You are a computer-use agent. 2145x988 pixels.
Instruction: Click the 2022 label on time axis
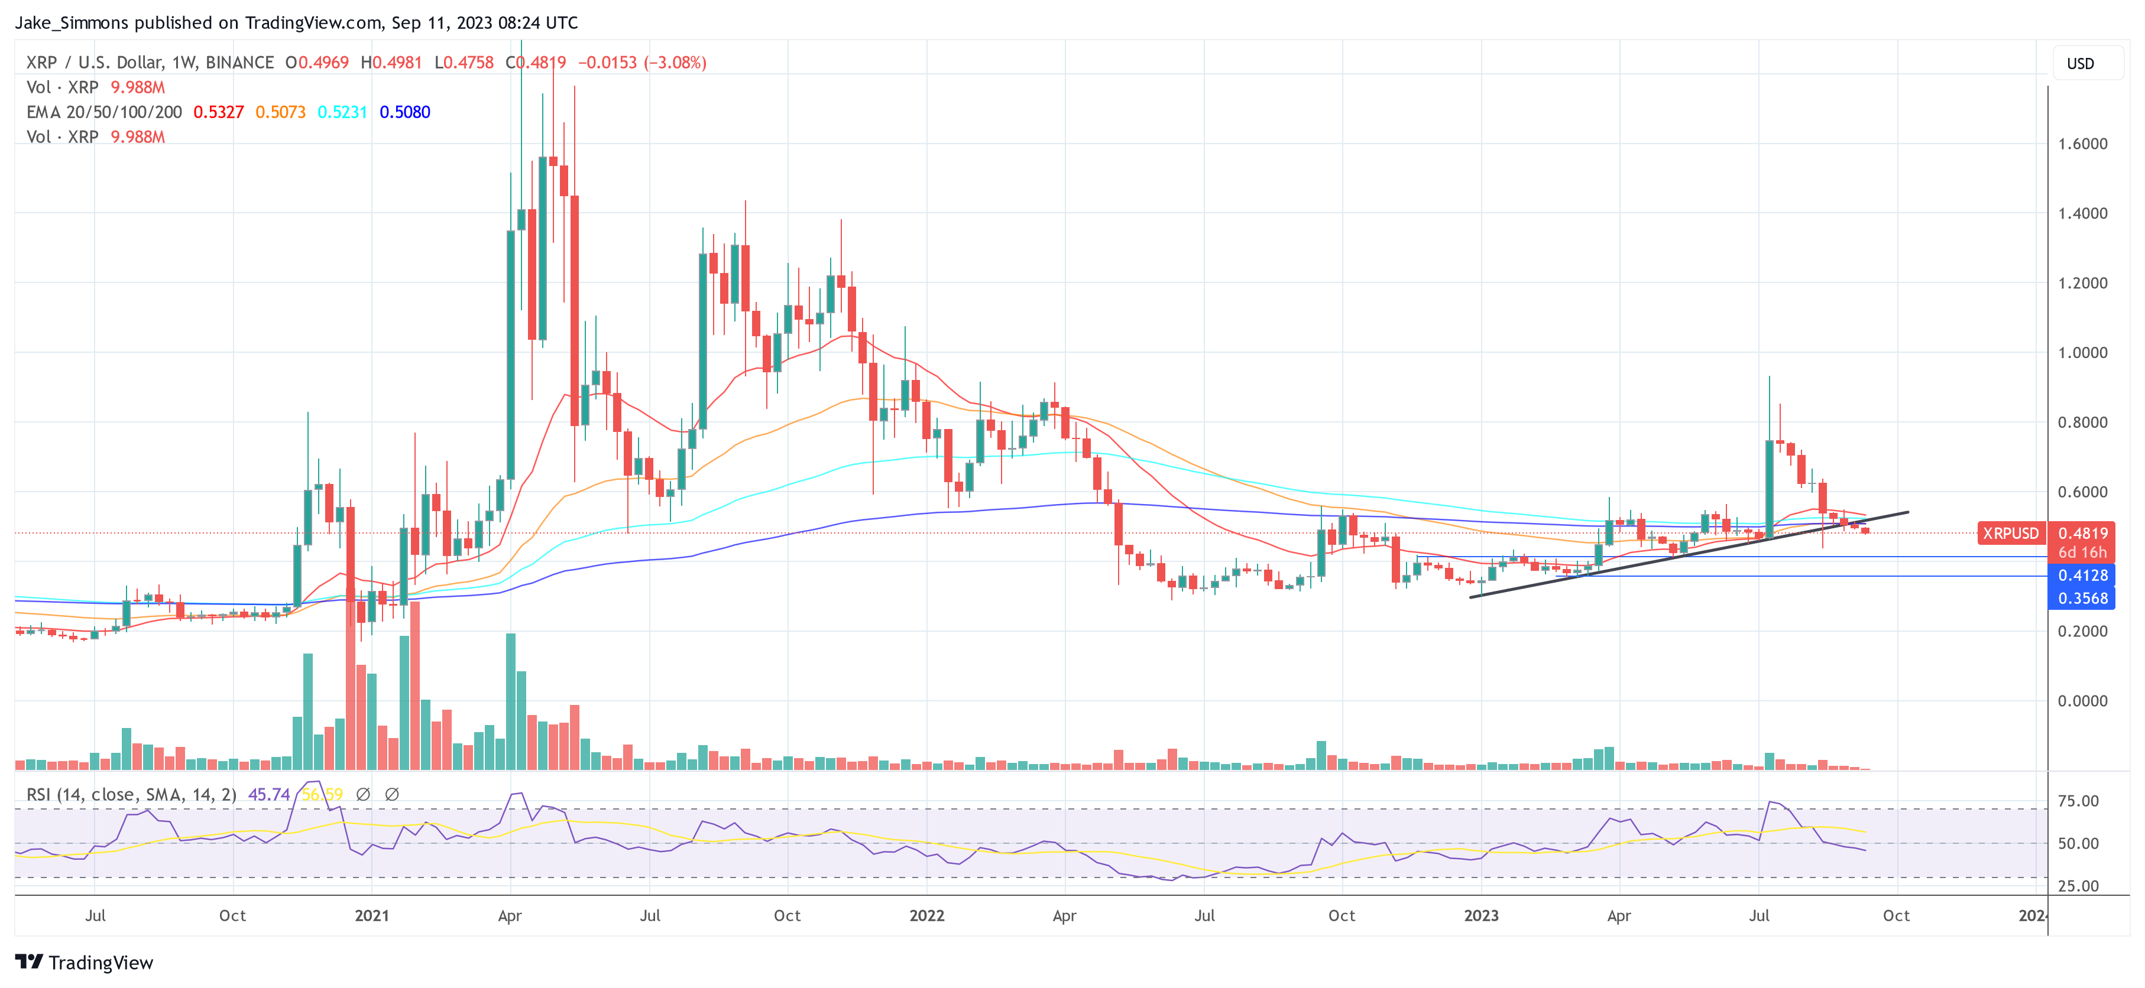[x=927, y=915]
